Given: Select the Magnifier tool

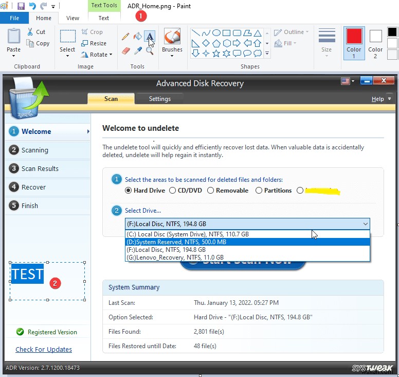Looking at the screenshot, I should 150,51.
